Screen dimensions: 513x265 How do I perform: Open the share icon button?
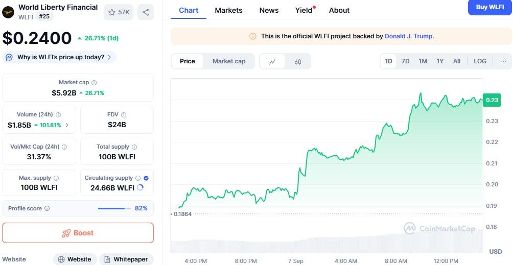click(146, 12)
